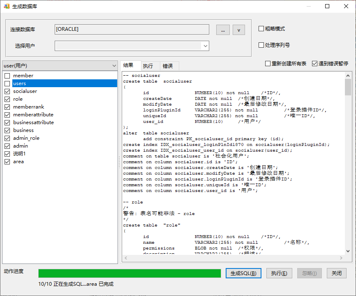
Task: Click the app icon in the title bar
Action: point(7,6)
